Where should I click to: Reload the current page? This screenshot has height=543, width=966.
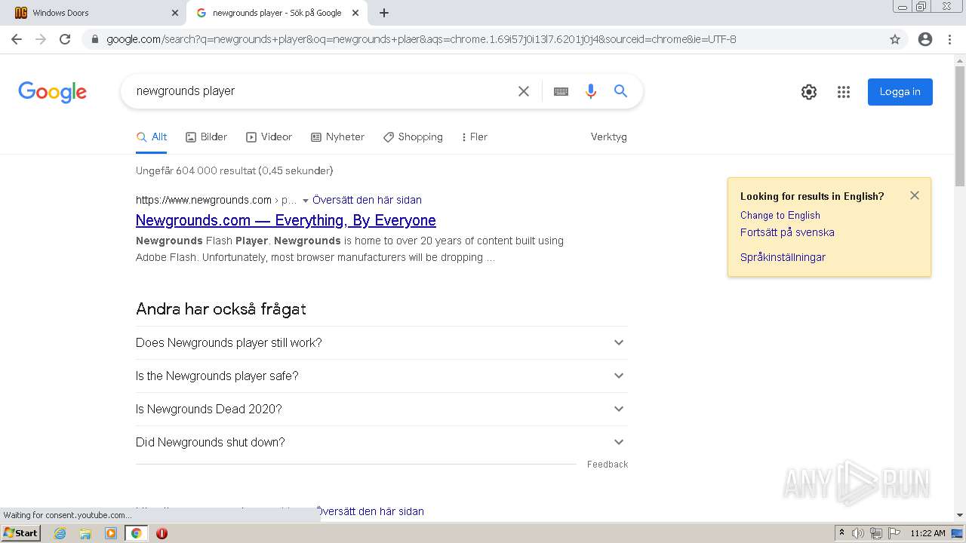pos(65,39)
